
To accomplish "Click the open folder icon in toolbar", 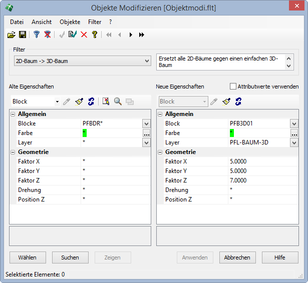I will [11, 34].
